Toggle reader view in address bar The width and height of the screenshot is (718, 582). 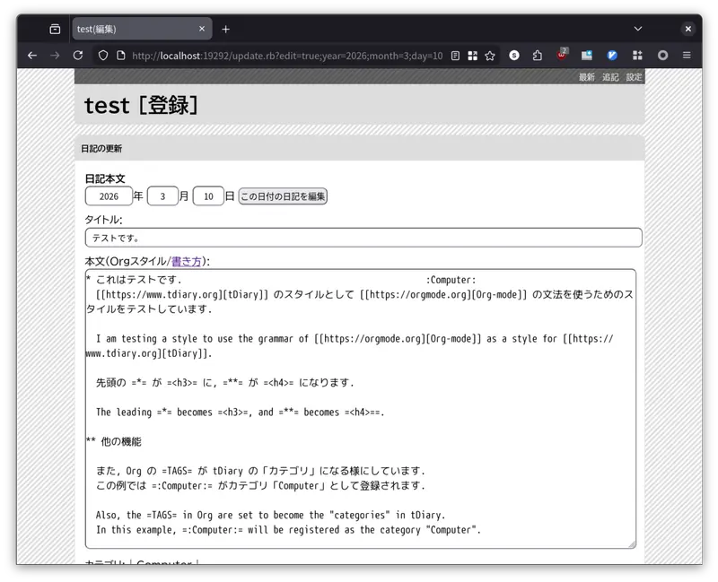456,56
